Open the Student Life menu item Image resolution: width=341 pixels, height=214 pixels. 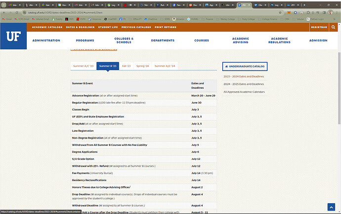pos(108,27)
